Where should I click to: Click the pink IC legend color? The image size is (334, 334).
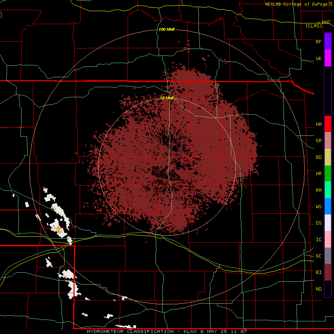coord(328,239)
